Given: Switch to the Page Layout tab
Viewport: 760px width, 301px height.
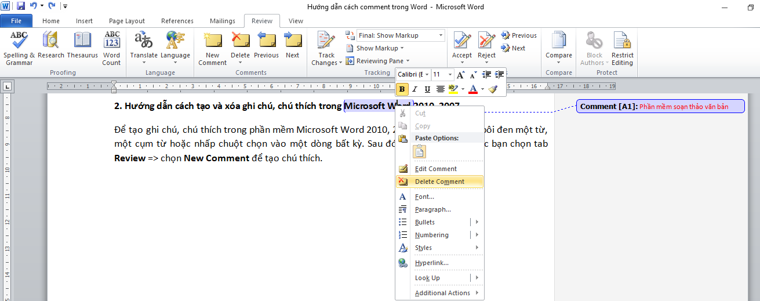Looking at the screenshot, I should point(127,21).
